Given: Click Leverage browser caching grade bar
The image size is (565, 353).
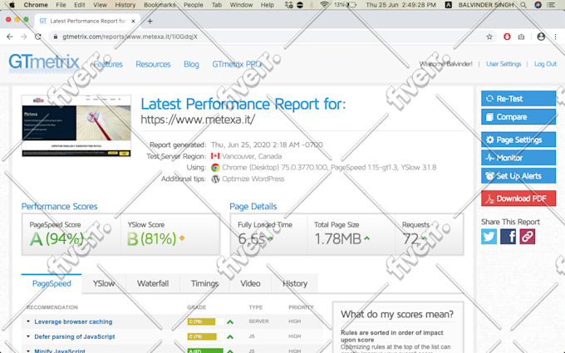Looking at the screenshot, I should point(205,321).
